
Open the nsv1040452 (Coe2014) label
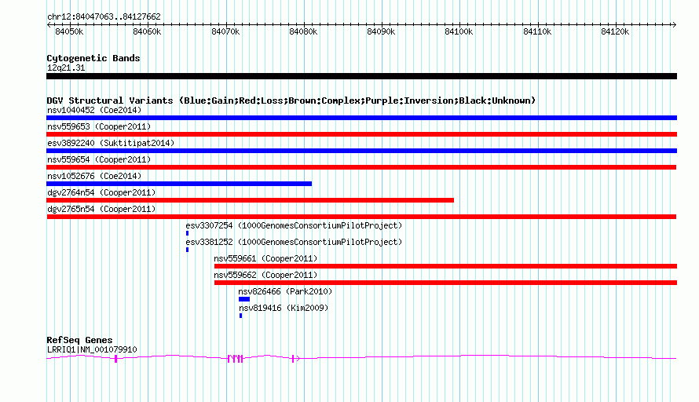[x=94, y=110]
